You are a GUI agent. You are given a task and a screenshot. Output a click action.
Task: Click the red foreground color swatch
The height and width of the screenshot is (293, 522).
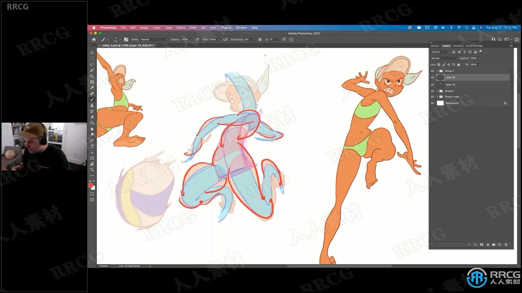(x=91, y=185)
